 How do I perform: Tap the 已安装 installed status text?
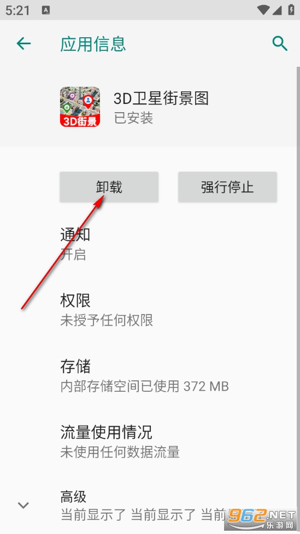point(133,118)
